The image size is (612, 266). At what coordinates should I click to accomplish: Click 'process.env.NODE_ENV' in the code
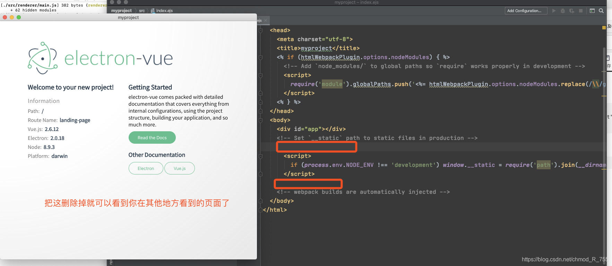click(x=339, y=165)
